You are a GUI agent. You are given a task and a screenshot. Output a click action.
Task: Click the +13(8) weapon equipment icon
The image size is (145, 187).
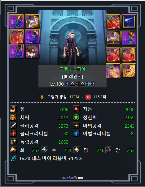click(x=113, y=22)
